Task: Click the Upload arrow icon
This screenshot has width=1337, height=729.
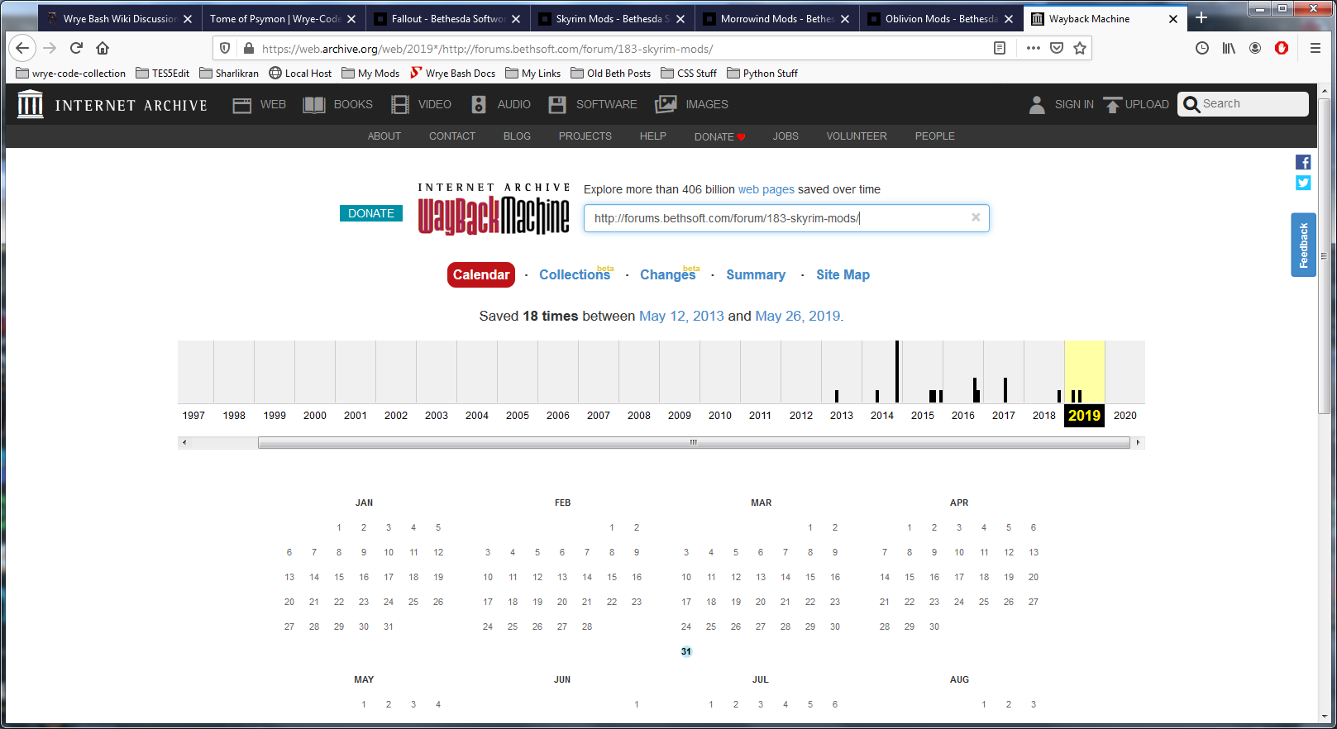Action: click(1113, 105)
